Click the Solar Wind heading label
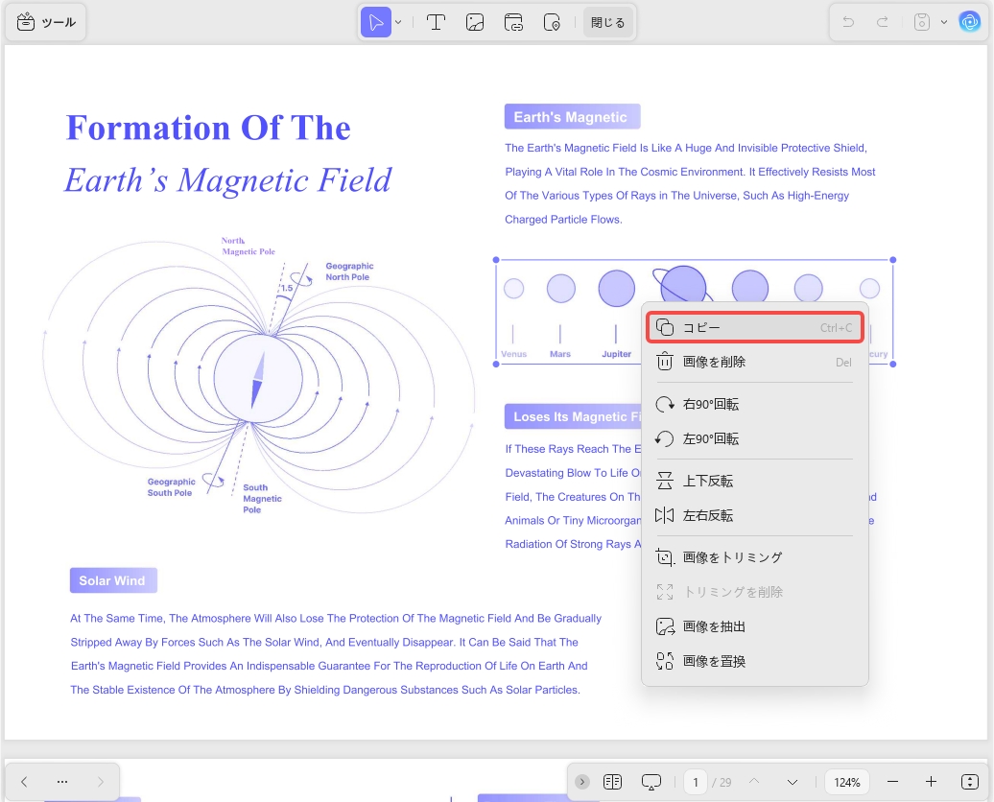The width and height of the screenshot is (994, 802). [x=113, y=580]
